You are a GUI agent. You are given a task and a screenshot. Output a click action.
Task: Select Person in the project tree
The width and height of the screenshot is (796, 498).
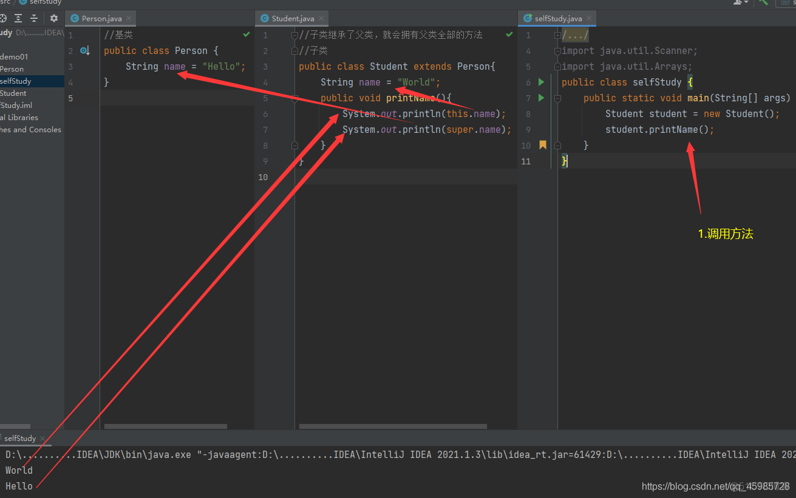tap(12, 69)
